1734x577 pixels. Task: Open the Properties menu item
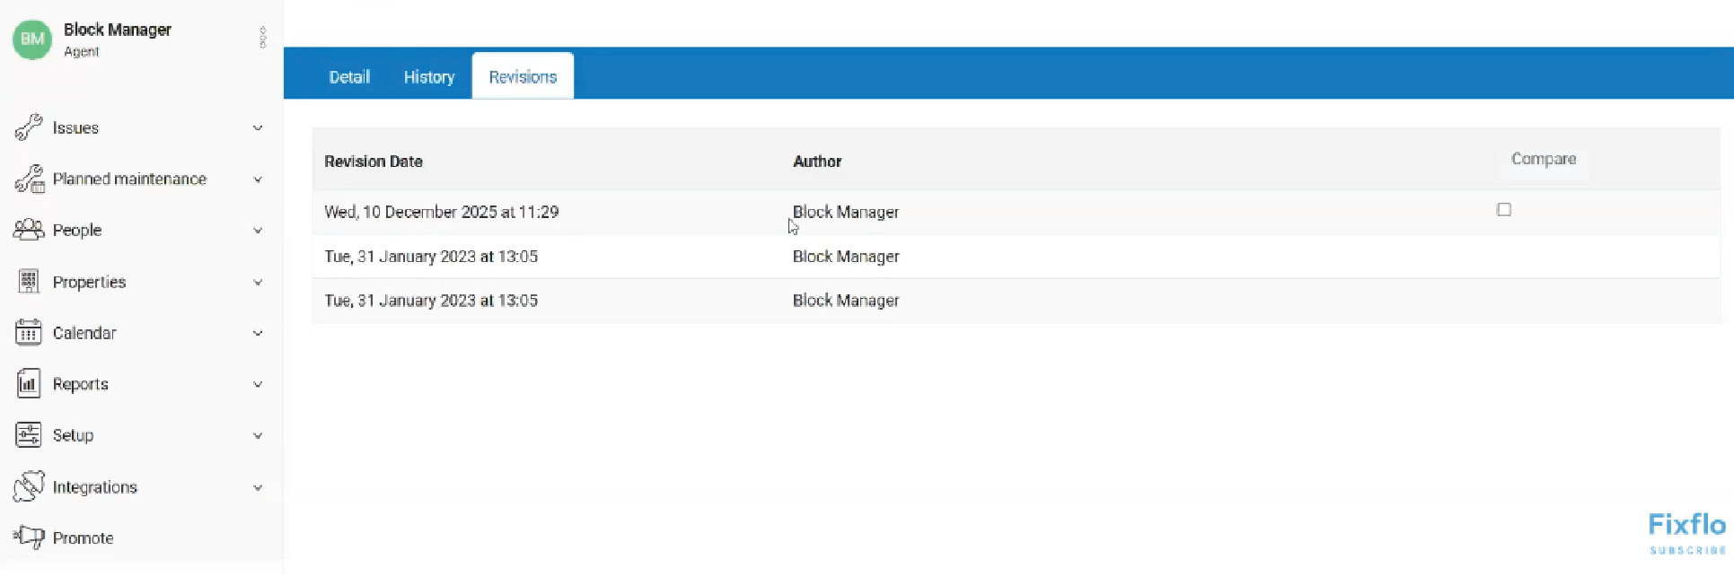(89, 282)
